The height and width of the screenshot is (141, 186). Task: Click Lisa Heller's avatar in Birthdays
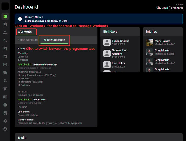point(107,65)
